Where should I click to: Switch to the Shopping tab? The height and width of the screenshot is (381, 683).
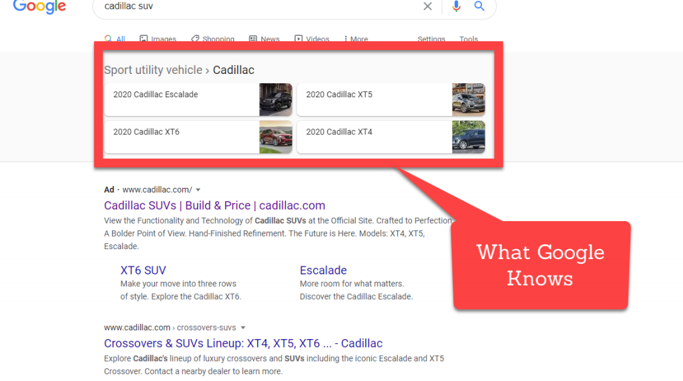point(212,39)
